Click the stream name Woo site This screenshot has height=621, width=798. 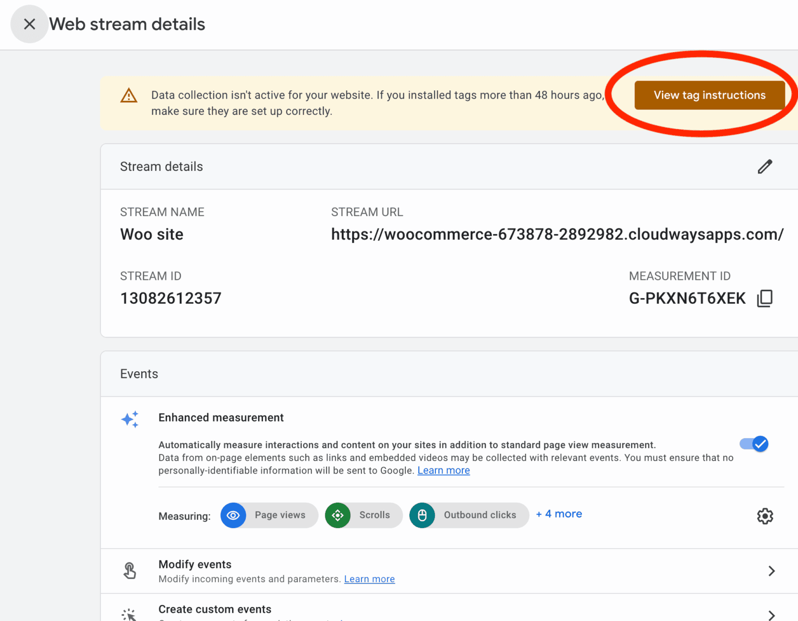[x=152, y=234]
